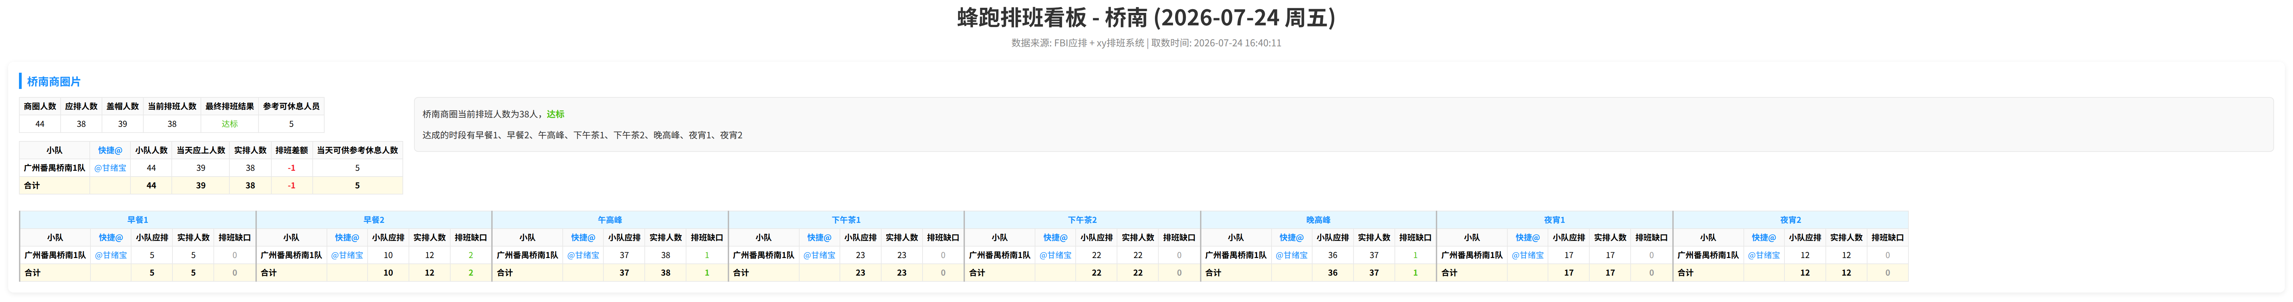This screenshot has width=2293, height=302.
Task: Click the 盖帽人数 column header
Action: tap(123, 107)
